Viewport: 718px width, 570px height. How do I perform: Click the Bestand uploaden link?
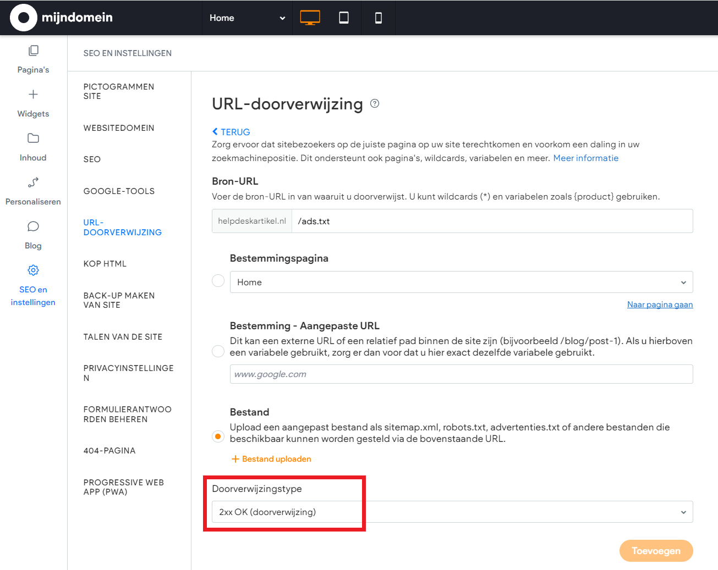(x=271, y=459)
